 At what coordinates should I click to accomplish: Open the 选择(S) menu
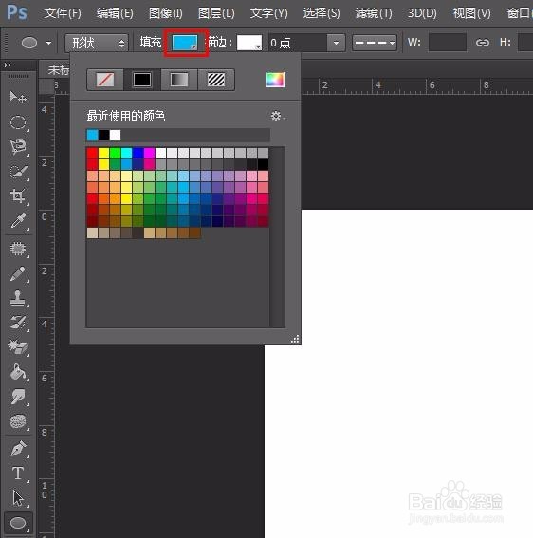coord(322,13)
